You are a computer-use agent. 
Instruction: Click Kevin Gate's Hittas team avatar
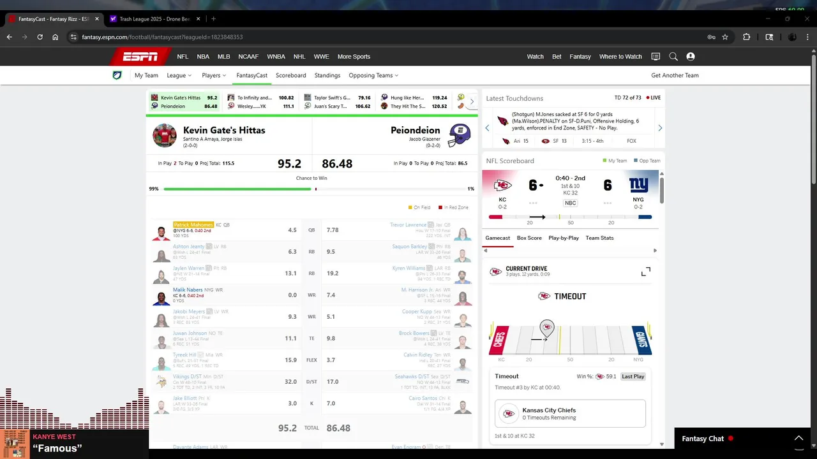coord(165,135)
